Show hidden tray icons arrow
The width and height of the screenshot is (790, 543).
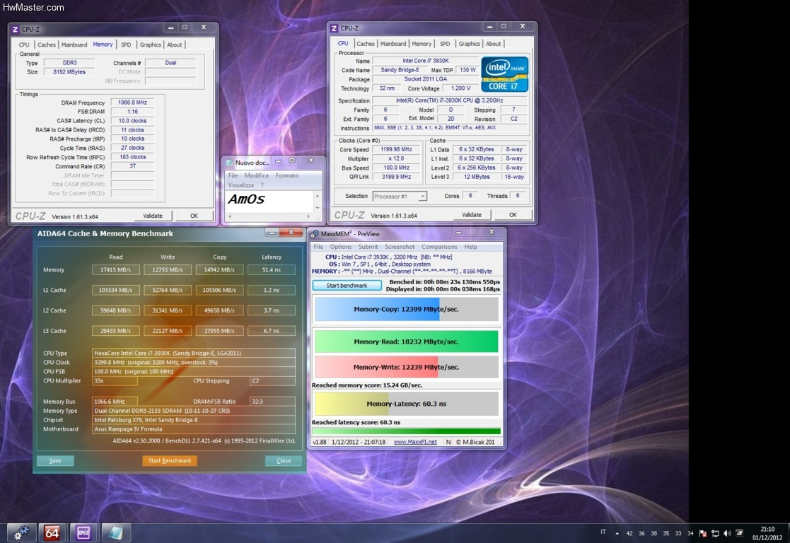coord(617,533)
